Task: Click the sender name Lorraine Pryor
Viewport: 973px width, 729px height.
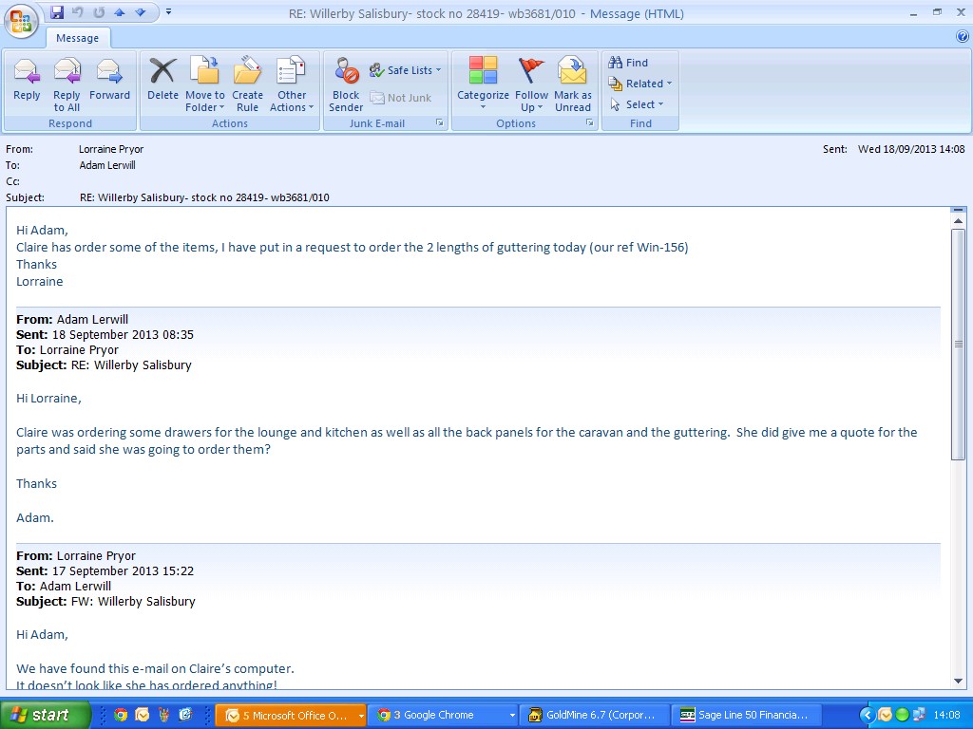Action: (111, 149)
